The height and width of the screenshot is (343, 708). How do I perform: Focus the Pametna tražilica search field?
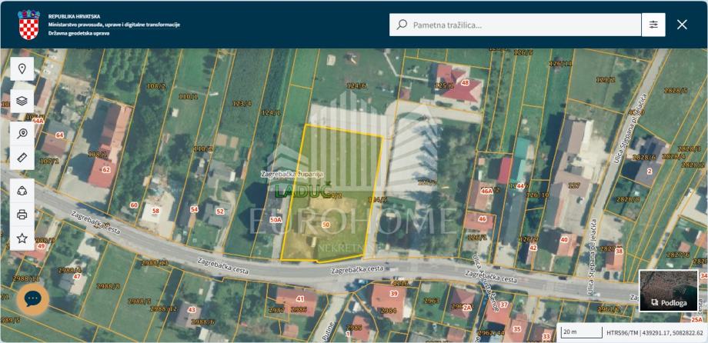(x=515, y=25)
